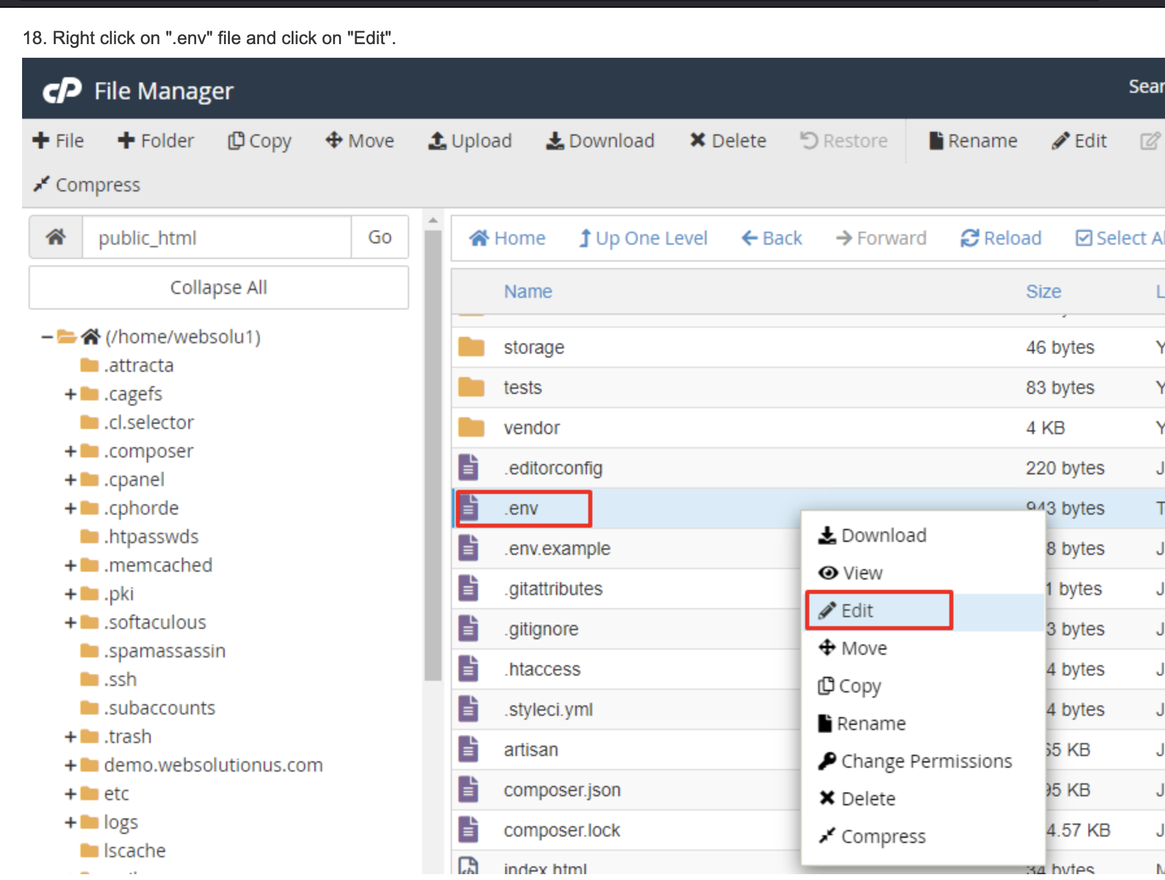Reload the file listing

coord(1001,238)
